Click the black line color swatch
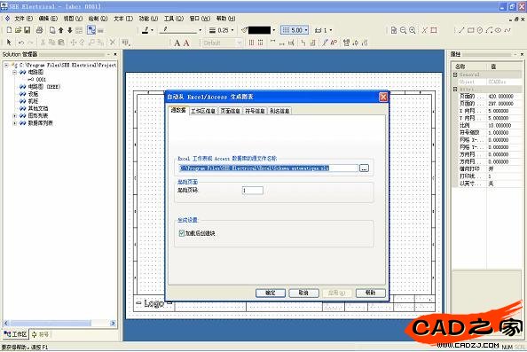 point(259,30)
